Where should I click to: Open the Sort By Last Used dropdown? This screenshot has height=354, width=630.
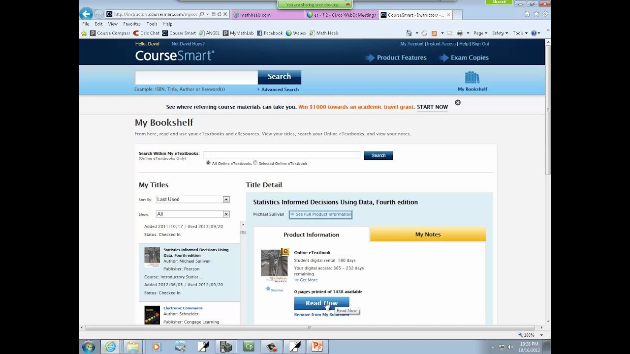pos(192,199)
